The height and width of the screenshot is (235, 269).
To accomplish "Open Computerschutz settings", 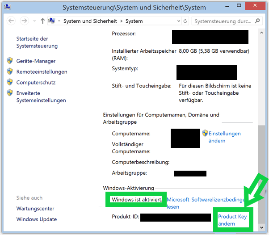I will pos(36,82).
